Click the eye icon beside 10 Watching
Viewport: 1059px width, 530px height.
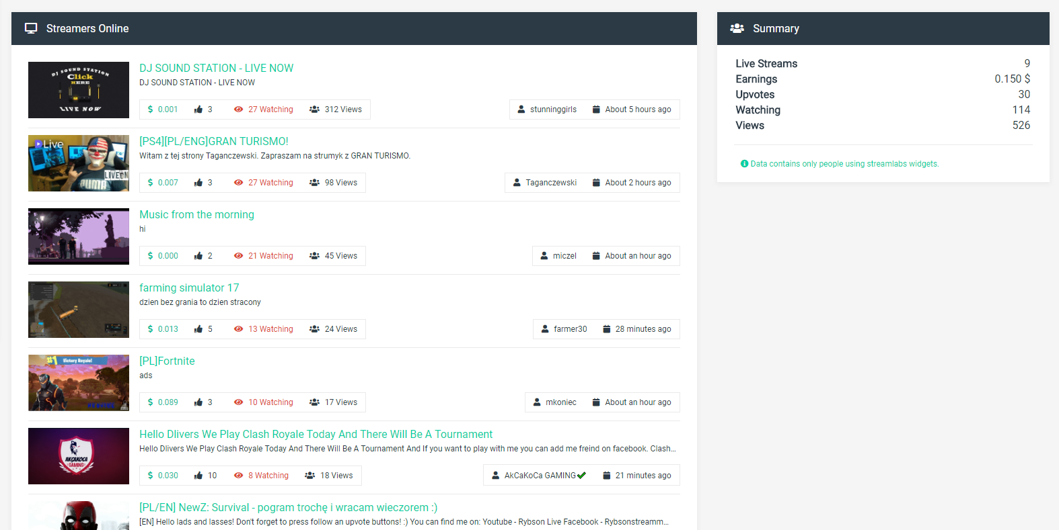pyautogui.click(x=238, y=402)
